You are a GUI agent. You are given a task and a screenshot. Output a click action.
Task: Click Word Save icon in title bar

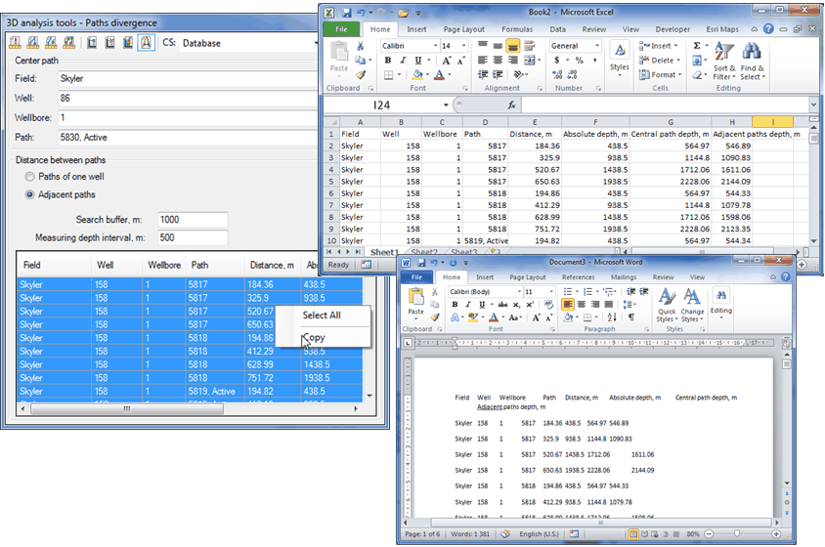[x=421, y=262]
